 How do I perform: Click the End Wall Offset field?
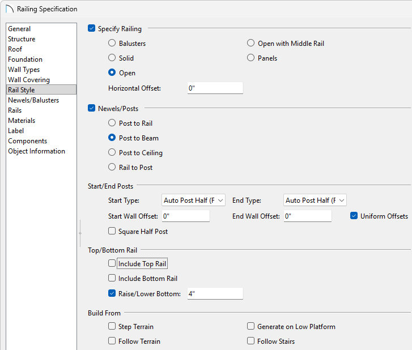click(x=307, y=216)
